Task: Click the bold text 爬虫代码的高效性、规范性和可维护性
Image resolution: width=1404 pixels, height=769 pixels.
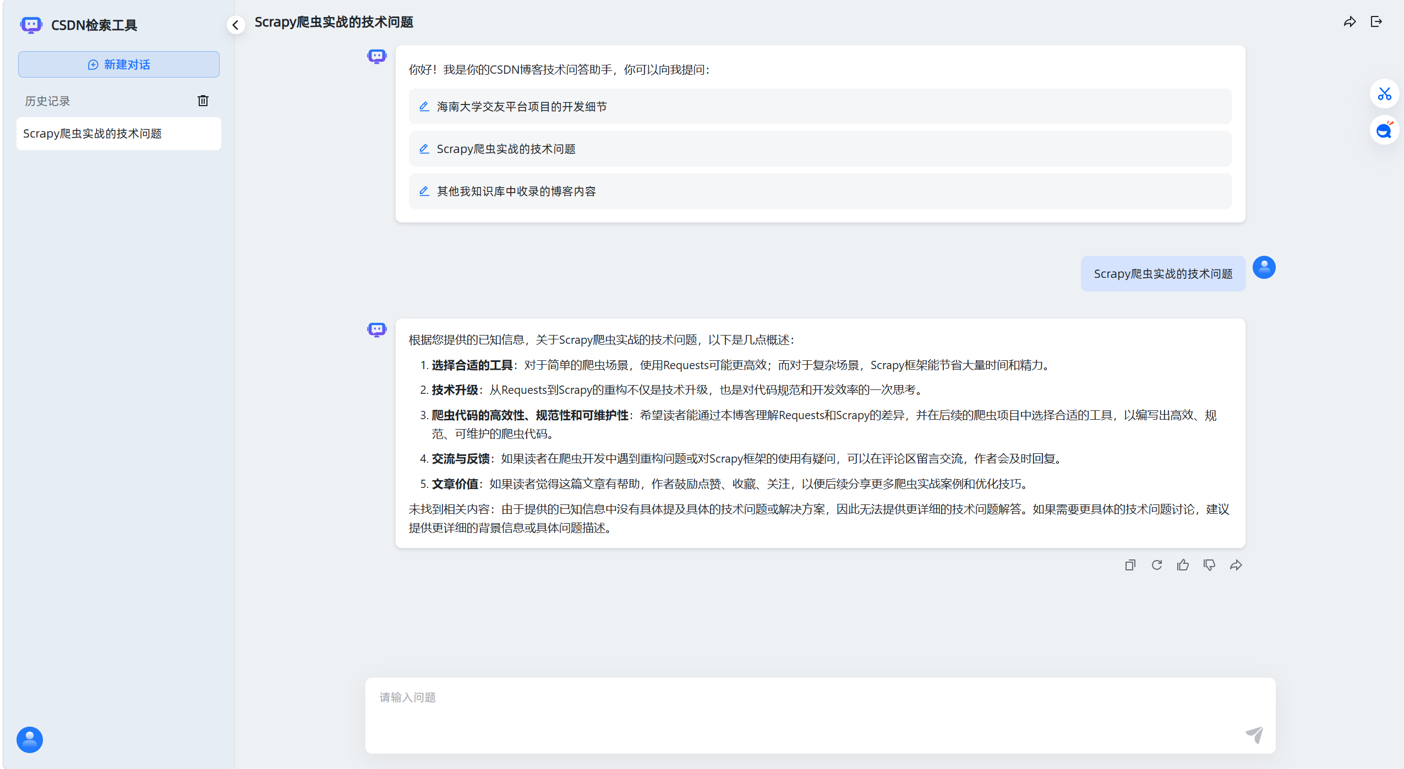Action: pyautogui.click(x=529, y=415)
